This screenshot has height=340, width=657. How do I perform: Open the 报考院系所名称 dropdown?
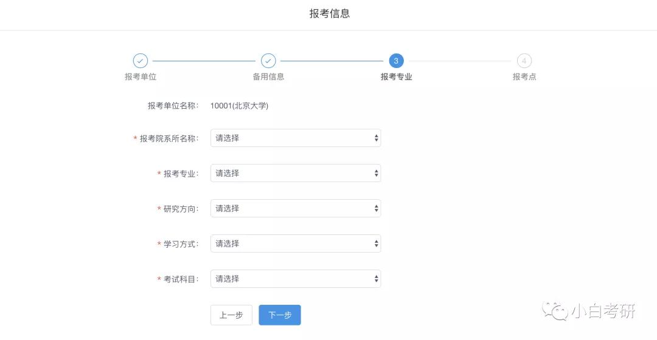[296, 138]
